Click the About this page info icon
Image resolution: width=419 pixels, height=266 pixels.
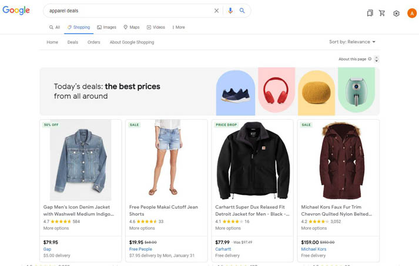(x=370, y=59)
